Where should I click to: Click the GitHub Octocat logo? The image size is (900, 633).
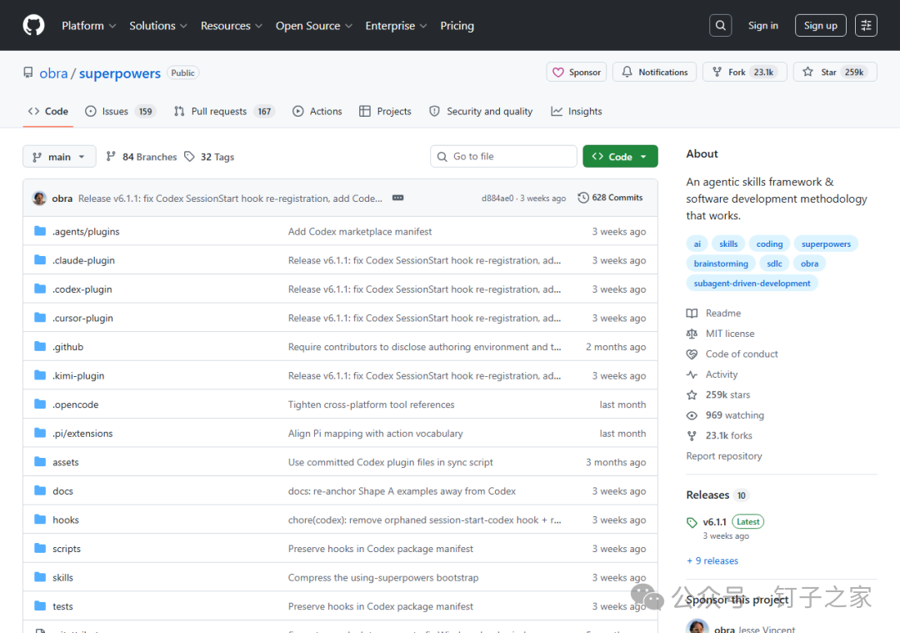pyautogui.click(x=34, y=25)
